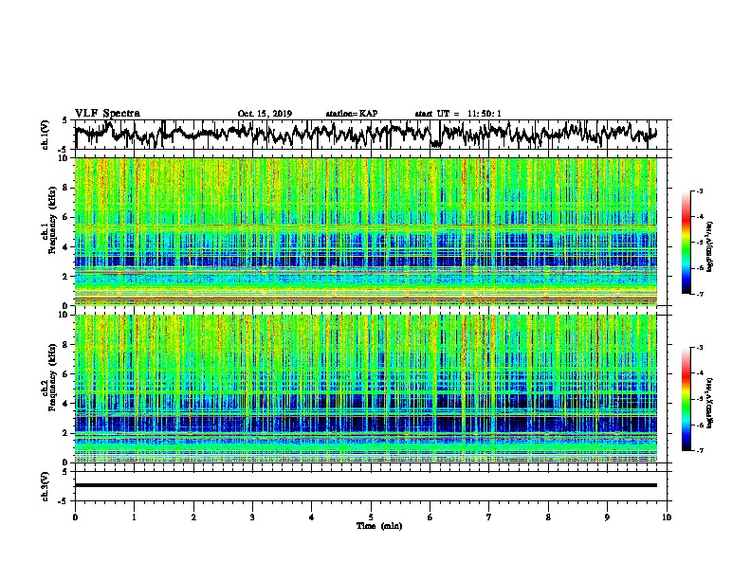Click inside the ch.2 spectrogram panel
The image size is (751, 580).
366,389
